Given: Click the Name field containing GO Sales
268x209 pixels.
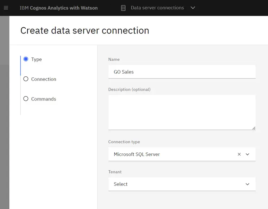Looking at the screenshot, I should coord(182,72).
